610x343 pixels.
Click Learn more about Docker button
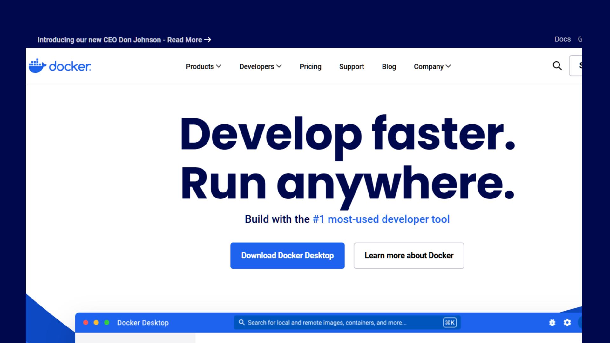409,256
